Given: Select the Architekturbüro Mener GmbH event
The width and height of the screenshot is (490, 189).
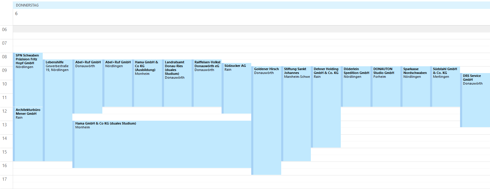Looking at the screenshot, I should point(28,134).
